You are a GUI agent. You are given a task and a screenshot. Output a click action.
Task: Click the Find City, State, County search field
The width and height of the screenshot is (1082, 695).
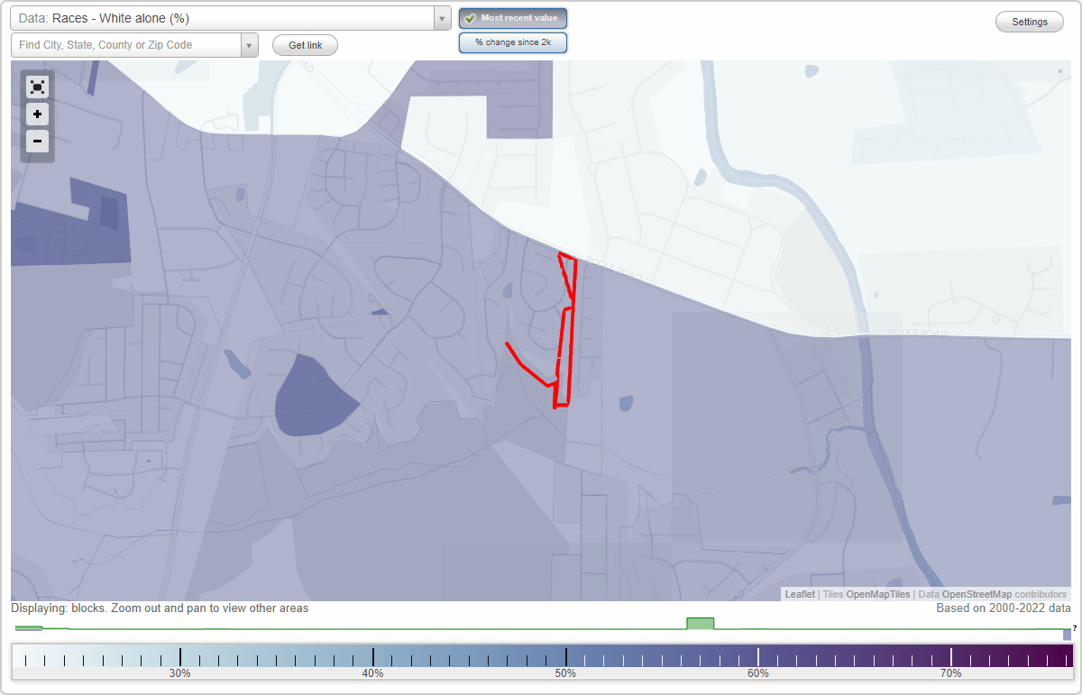(126, 45)
